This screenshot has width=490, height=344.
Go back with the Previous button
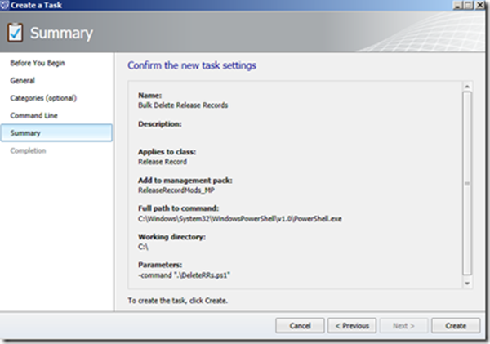[x=352, y=326]
